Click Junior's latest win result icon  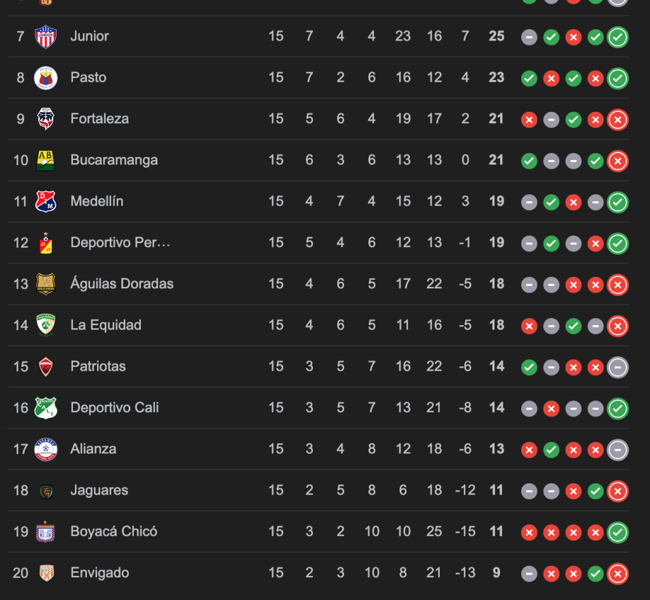[x=618, y=37]
